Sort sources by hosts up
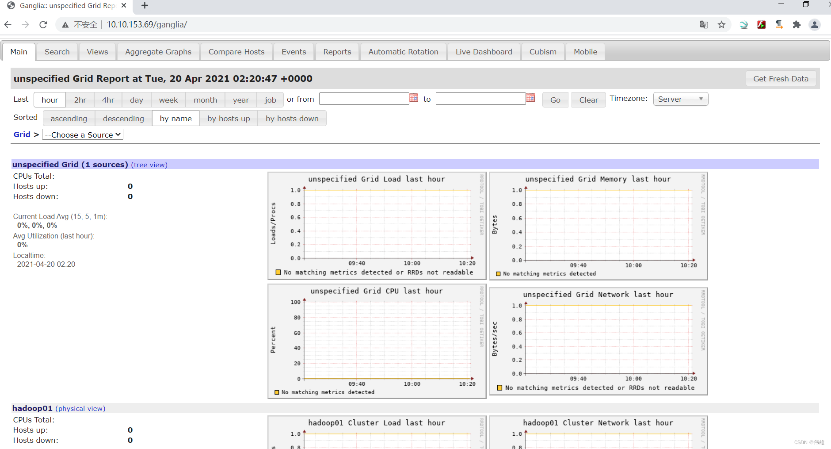Viewport: 831px width, 449px height. (229, 119)
